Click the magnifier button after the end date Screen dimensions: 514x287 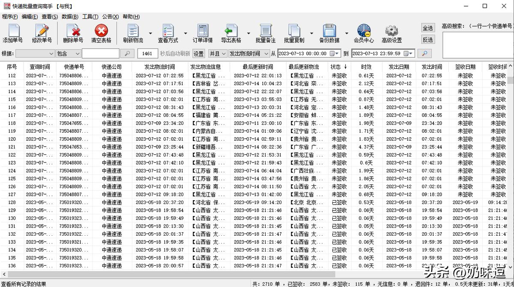click(x=424, y=53)
